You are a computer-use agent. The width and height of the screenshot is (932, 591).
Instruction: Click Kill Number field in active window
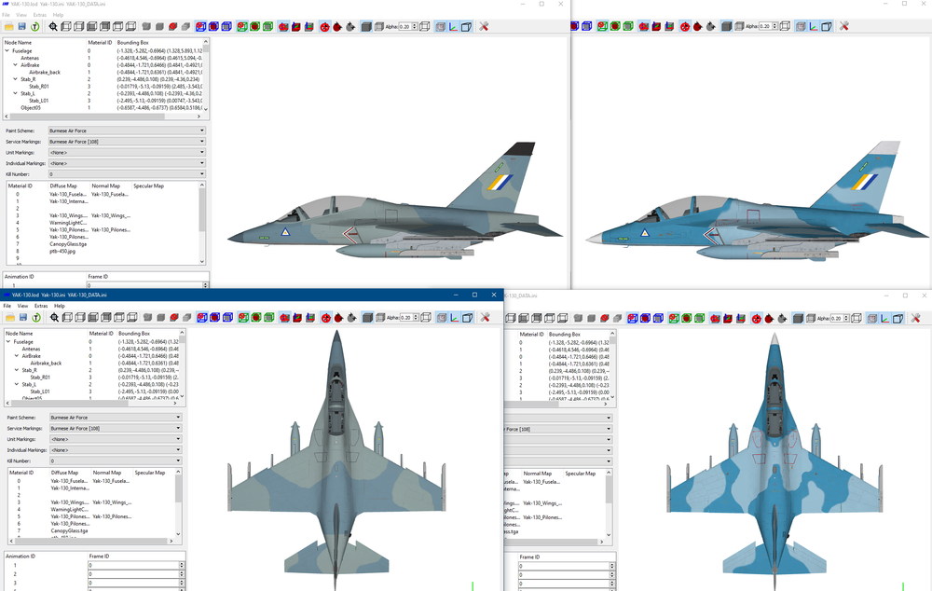pyautogui.click(x=116, y=460)
